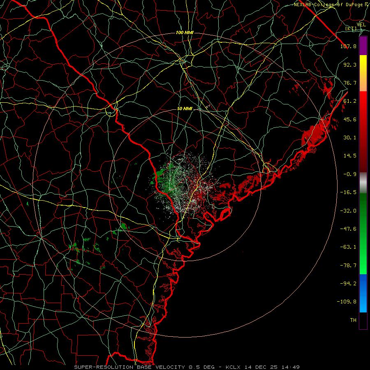The image size is (370, 370).
Task: Click the -78.7 velocity scale value
Action: pyautogui.click(x=348, y=266)
